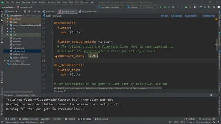The width and height of the screenshot is (221, 124).
Task: Click the yellow lightbulb intention icon
Action: pos(56,56)
